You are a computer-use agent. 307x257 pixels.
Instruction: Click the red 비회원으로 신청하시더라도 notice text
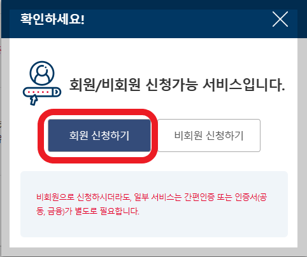(152, 204)
